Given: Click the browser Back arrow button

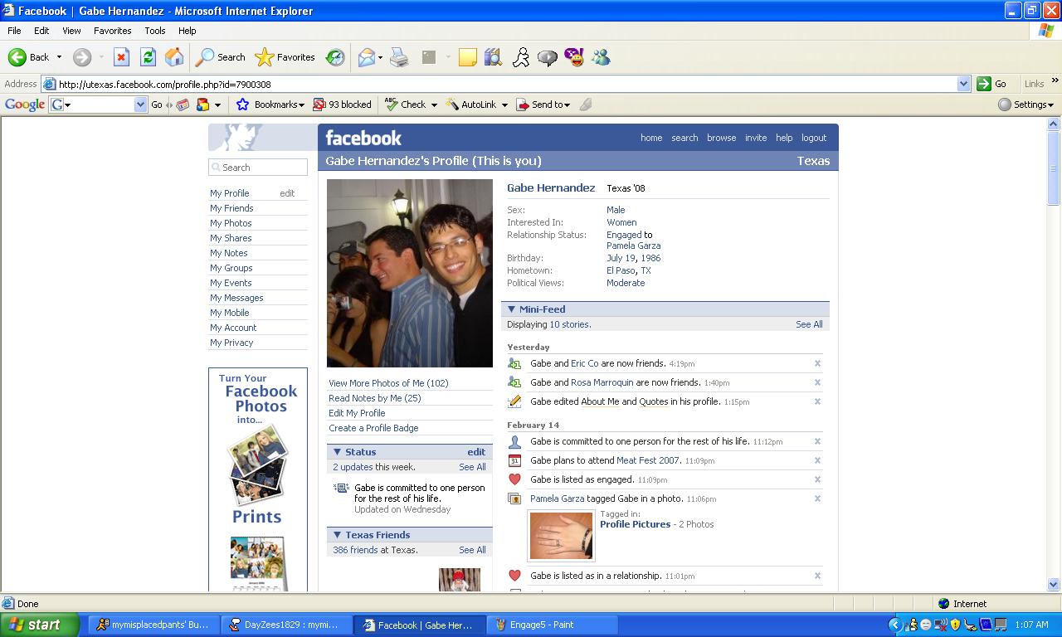Looking at the screenshot, I should [29, 57].
